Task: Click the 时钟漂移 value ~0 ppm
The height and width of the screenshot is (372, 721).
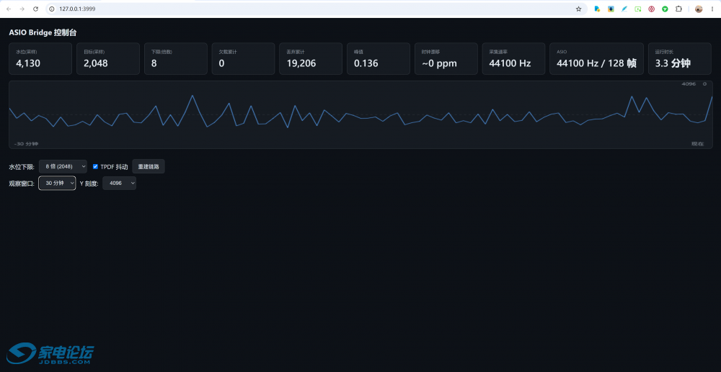Action: click(440, 63)
